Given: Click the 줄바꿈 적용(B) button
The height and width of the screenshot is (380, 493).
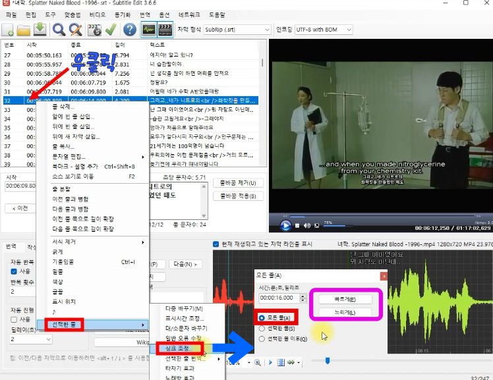Looking at the screenshot, I should point(238,196).
